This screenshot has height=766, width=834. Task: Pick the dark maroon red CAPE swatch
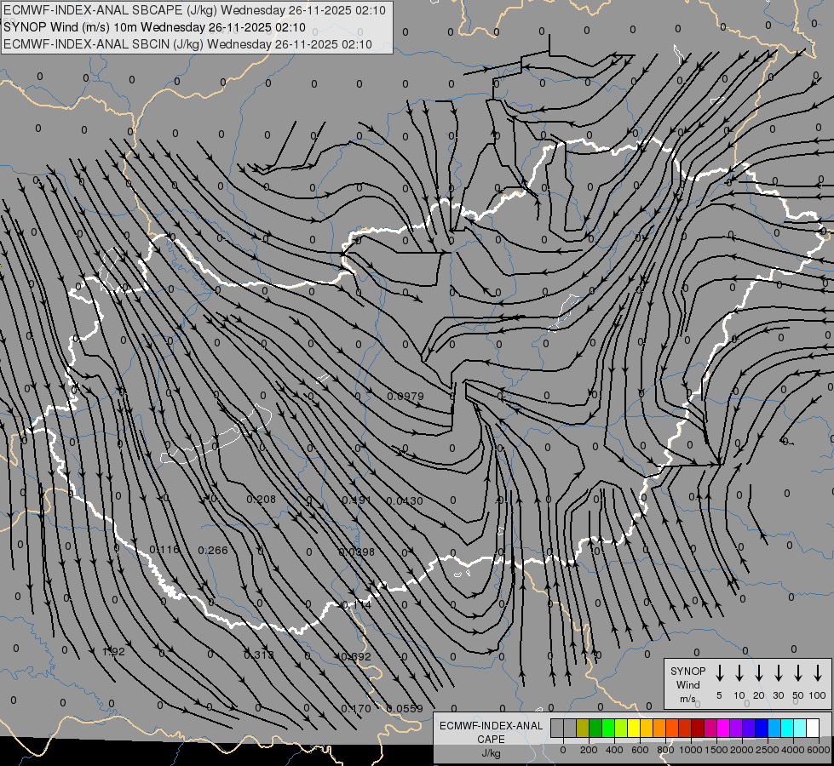pyautogui.click(x=698, y=728)
